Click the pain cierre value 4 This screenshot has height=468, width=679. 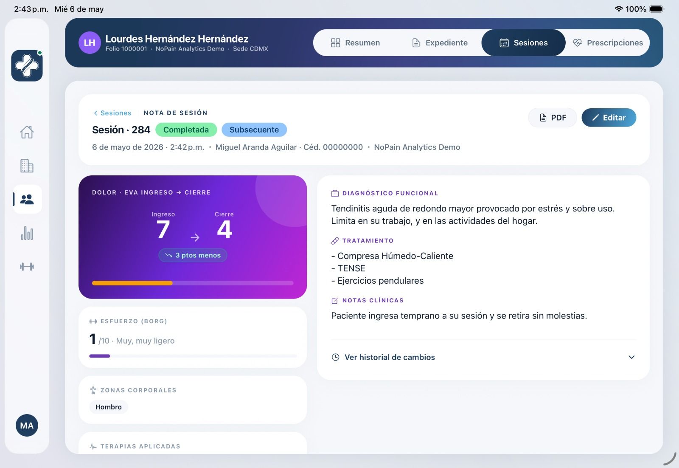coord(224,230)
